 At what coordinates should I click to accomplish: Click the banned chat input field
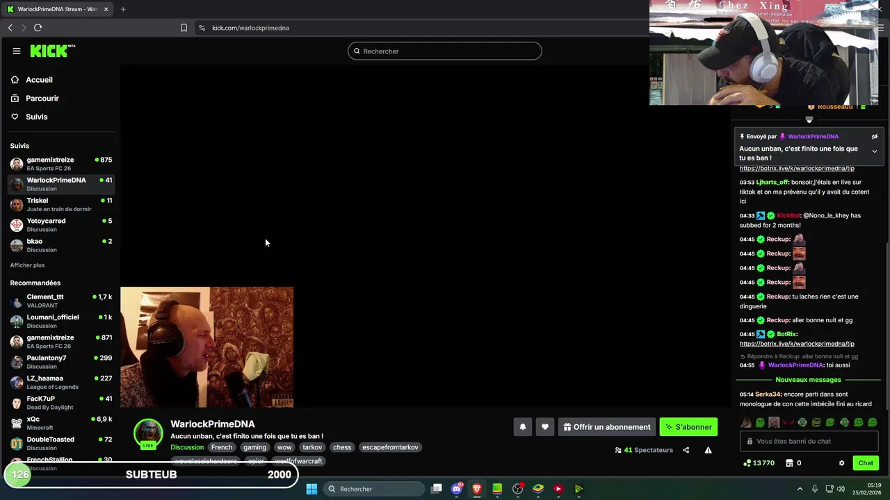click(x=809, y=441)
